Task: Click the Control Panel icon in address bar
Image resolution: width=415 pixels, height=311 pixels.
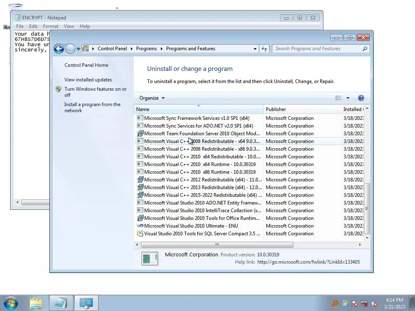Action: (86, 49)
